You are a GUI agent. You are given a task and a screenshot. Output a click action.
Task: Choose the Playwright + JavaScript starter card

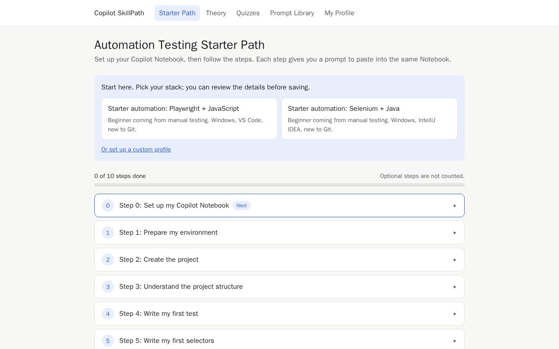[190, 119]
